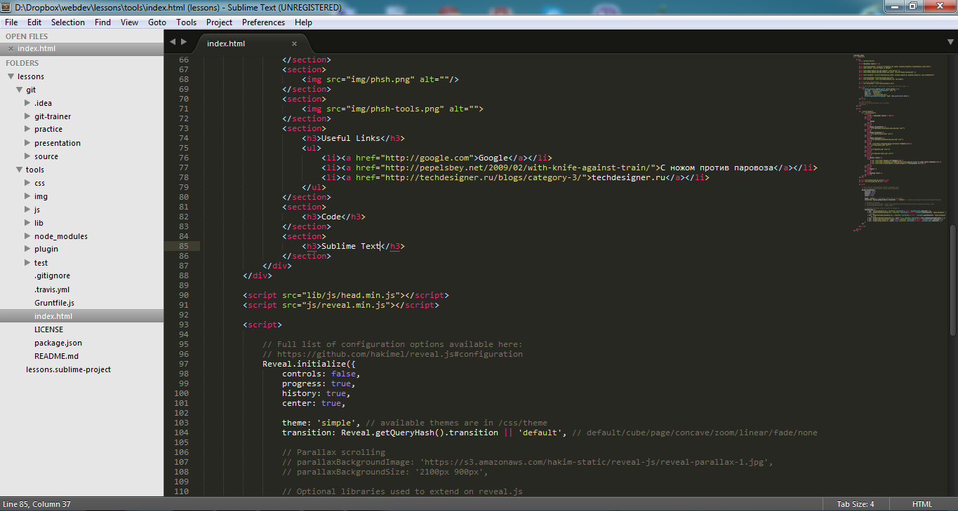Open the HTML syntax selector in status bar
This screenshot has width=958, height=511.
[x=922, y=503]
